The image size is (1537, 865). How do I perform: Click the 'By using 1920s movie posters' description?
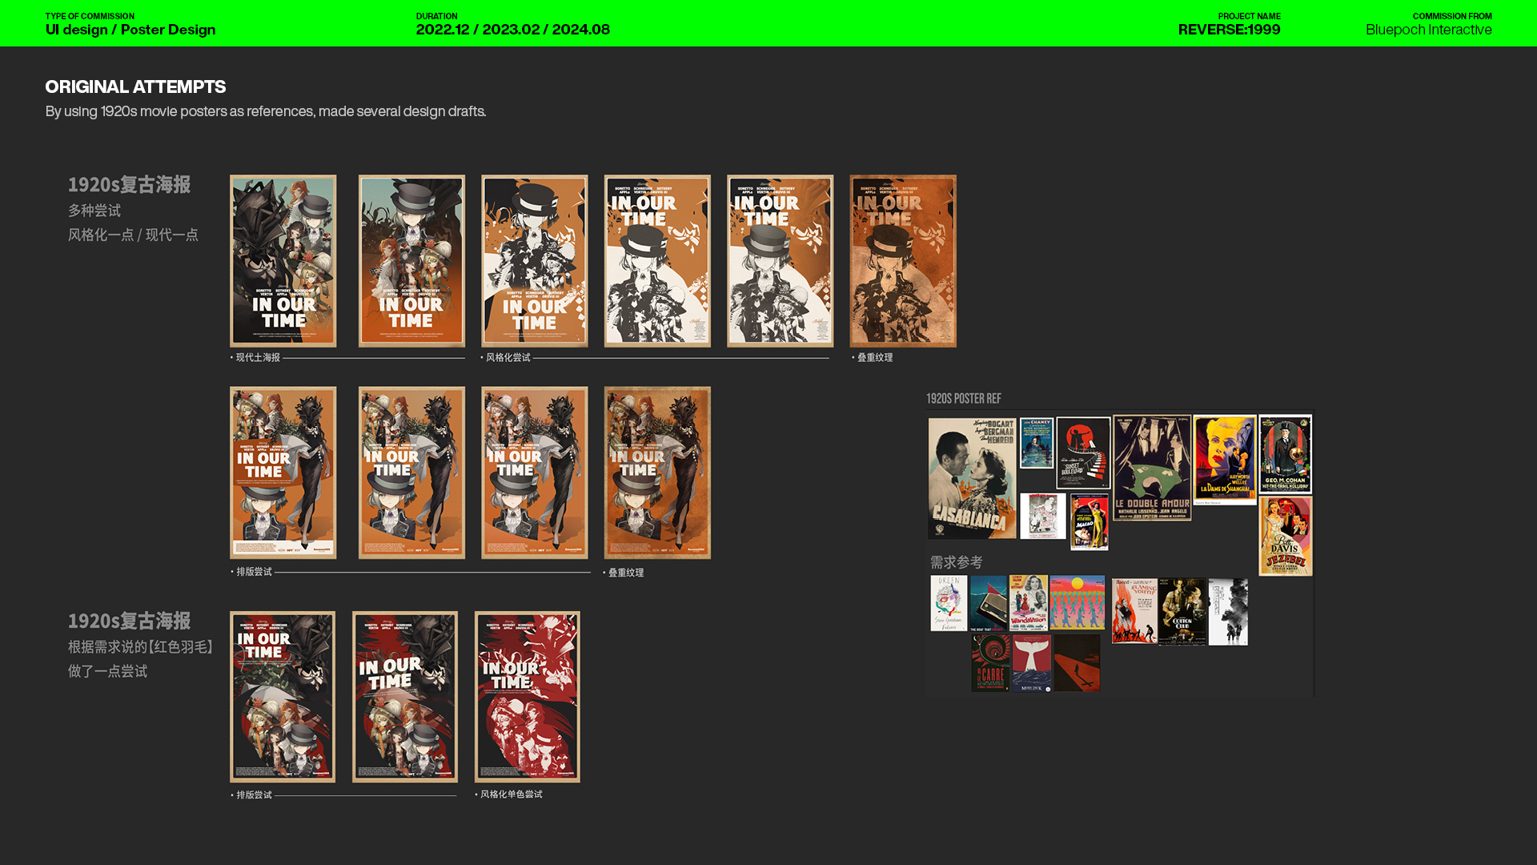266,111
